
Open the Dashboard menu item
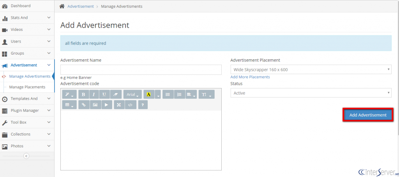[27, 6]
